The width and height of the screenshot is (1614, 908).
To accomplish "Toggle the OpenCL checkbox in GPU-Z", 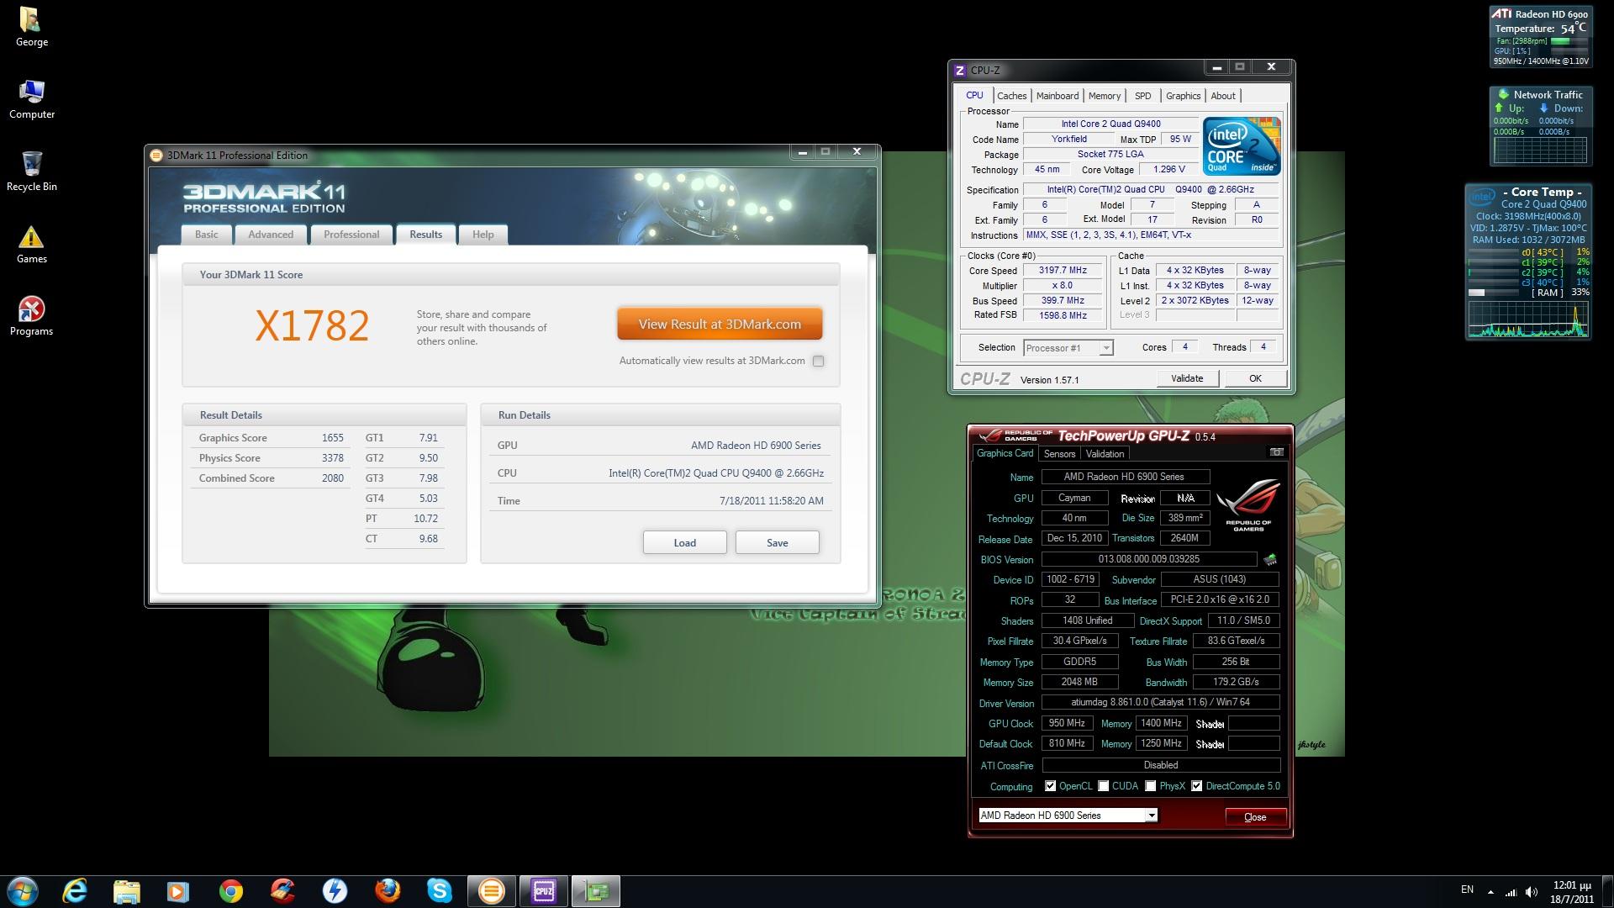I will point(1050,786).
